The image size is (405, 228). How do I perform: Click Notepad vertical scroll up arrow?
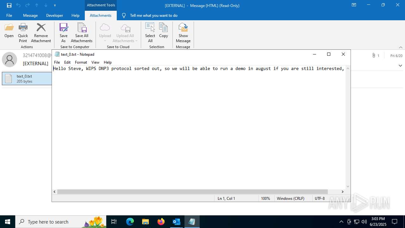click(348, 68)
